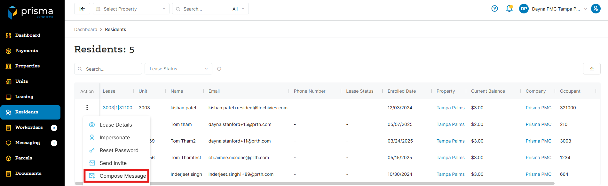The width and height of the screenshot is (608, 186).
Task: Expand the All search scope dropdown
Action: [x=238, y=9]
